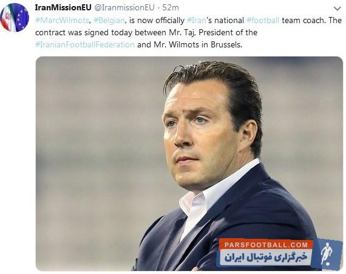
Task: Open the IranMissionEU display name
Action: [x=63, y=7]
